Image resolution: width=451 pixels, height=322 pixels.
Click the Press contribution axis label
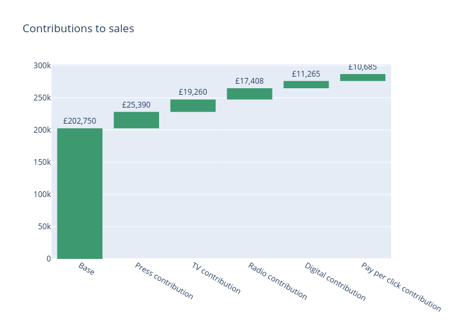click(164, 281)
